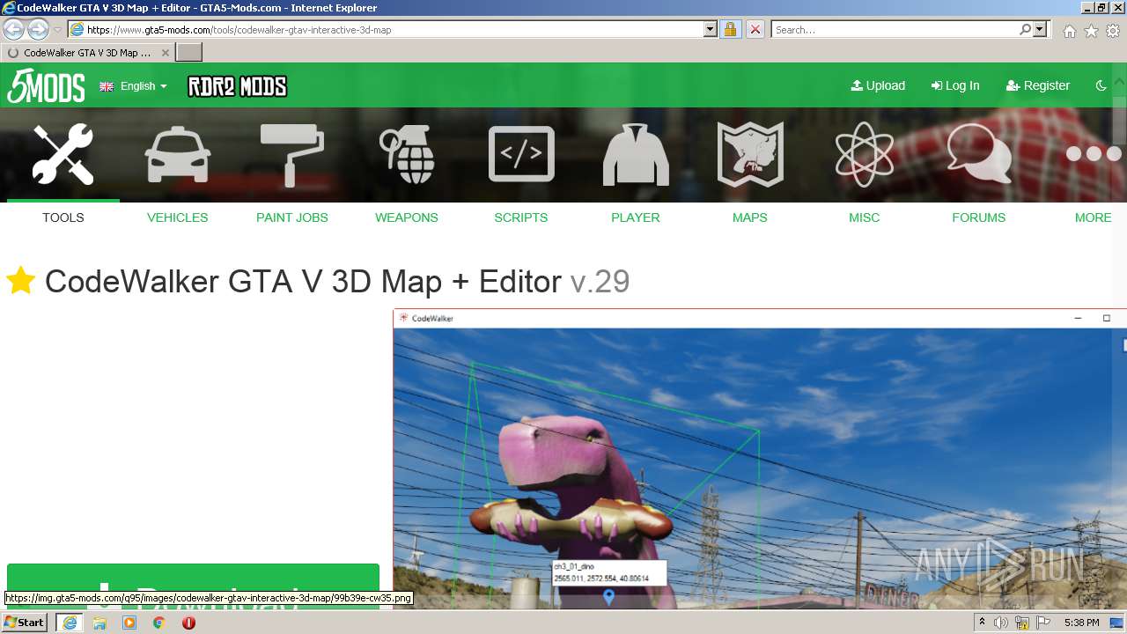This screenshot has width=1127, height=634.
Task: Open the media player taskbar icon
Action: pos(129,623)
